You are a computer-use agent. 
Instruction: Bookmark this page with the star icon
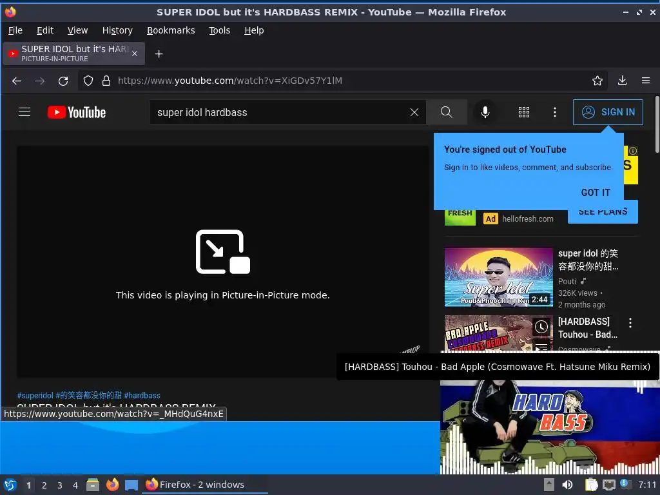click(597, 81)
